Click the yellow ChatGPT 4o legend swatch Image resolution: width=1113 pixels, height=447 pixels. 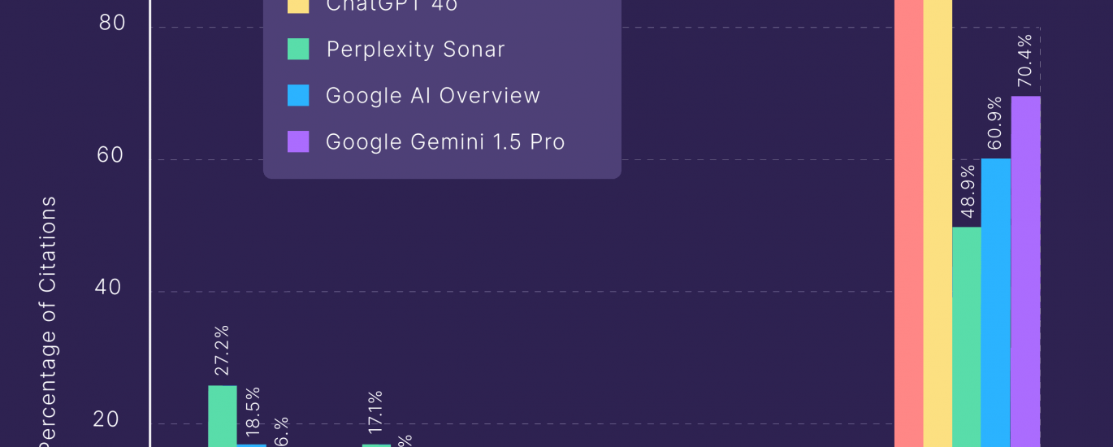click(x=298, y=7)
